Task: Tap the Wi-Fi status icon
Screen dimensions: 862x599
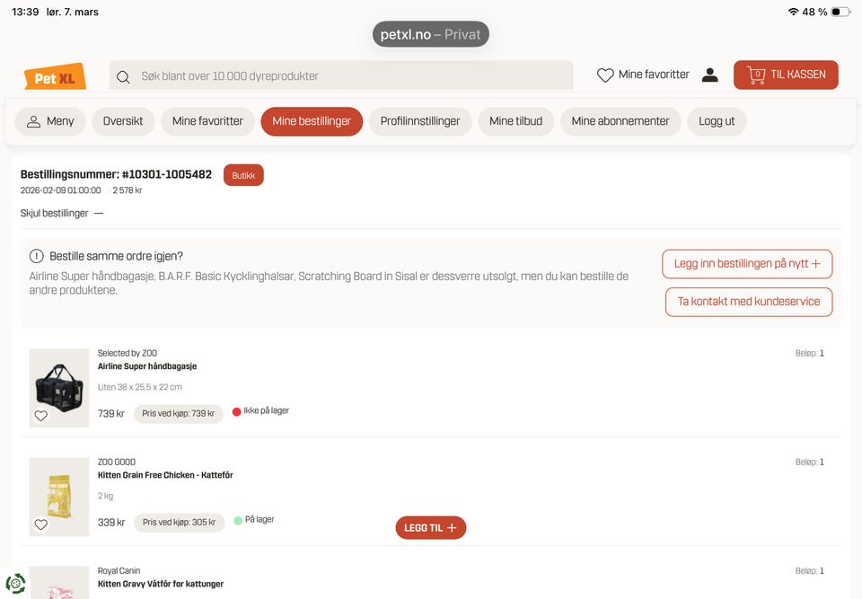Action: (793, 12)
